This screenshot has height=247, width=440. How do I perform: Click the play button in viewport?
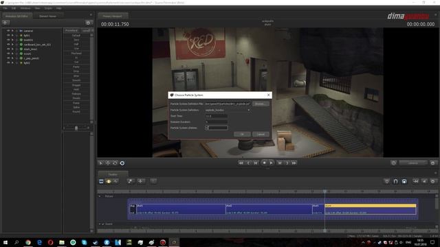[271, 163]
